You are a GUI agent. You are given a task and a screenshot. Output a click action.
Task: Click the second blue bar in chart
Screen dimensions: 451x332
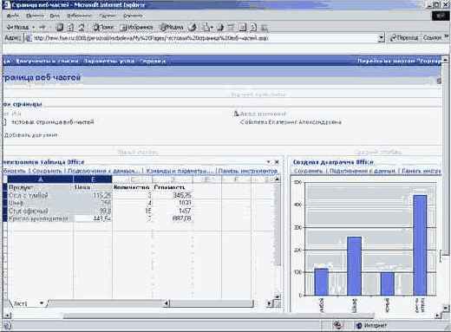pyautogui.click(x=354, y=266)
